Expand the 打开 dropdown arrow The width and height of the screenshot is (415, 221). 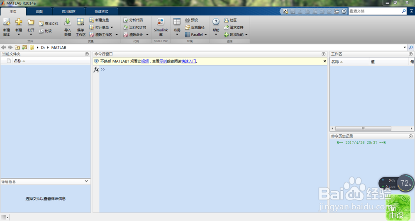tap(31, 35)
